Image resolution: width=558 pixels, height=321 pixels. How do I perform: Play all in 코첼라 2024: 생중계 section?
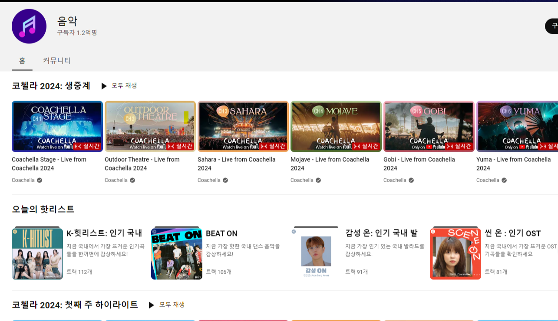point(119,86)
